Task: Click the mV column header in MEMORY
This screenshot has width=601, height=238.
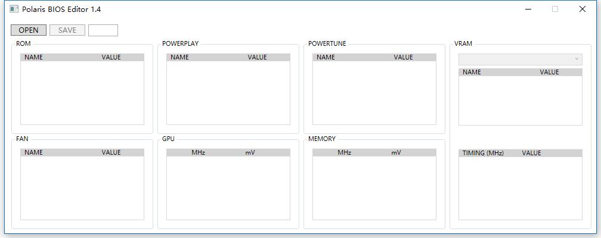Action: [x=396, y=153]
